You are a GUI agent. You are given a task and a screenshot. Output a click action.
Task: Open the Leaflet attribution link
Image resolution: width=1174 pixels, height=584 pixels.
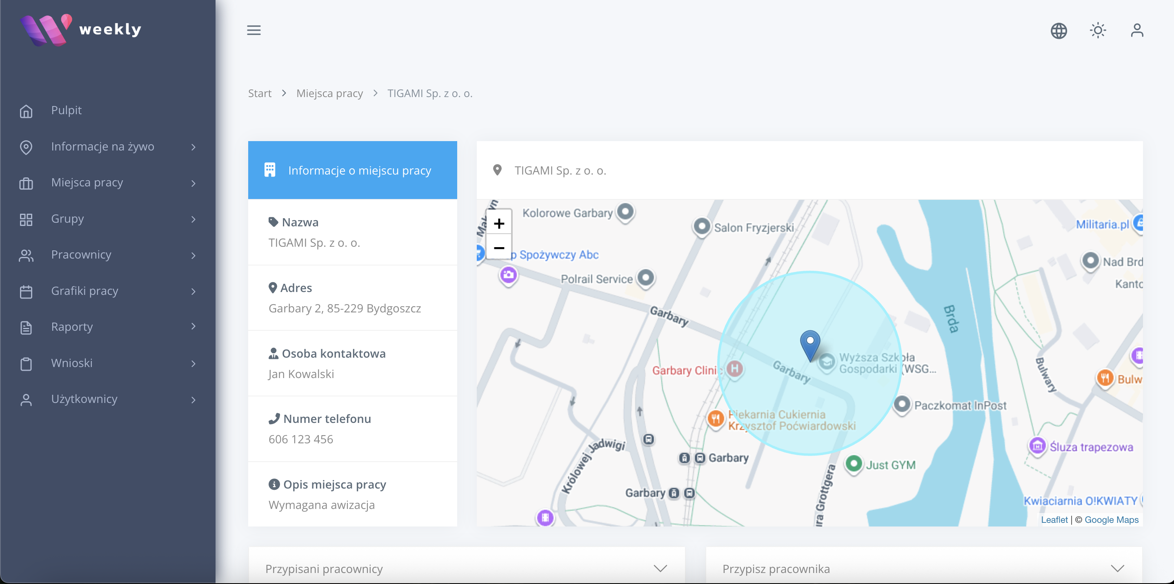pyautogui.click(x=1054, y=520)
